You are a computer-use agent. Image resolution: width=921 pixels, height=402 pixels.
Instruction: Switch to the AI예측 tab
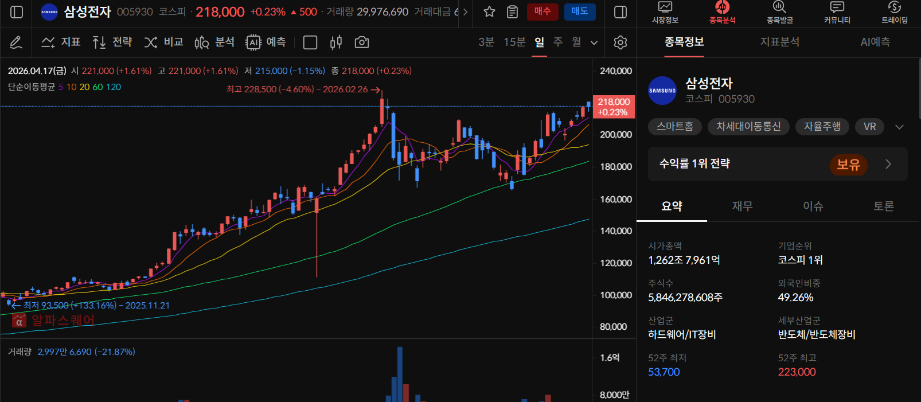coord(875,42)
